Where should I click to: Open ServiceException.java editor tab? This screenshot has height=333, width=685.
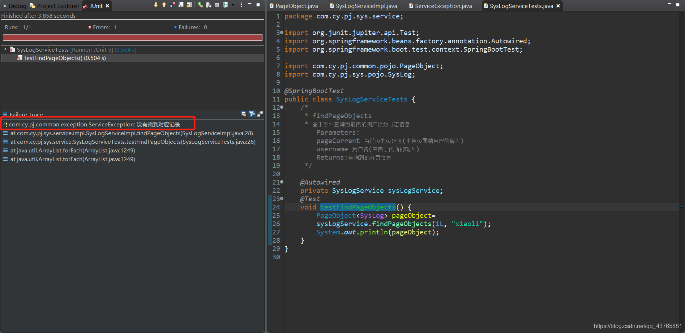(440, 6)
